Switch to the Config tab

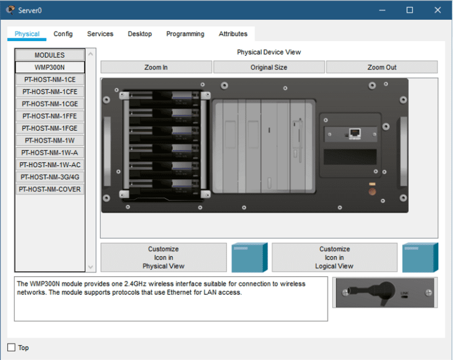pos(63,34)
